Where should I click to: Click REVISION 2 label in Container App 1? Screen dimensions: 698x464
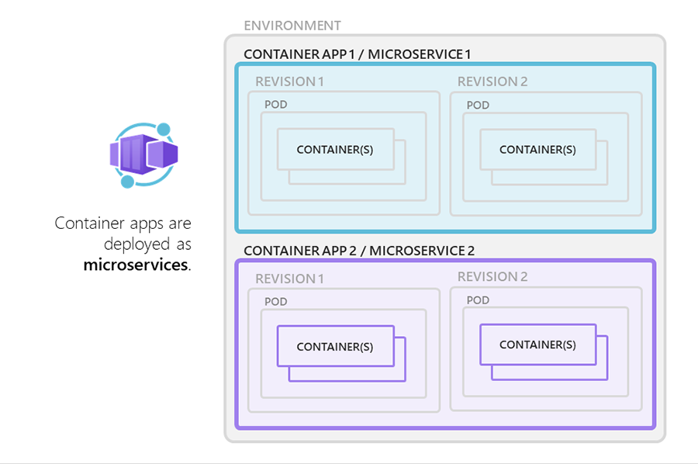click(492, 81)
